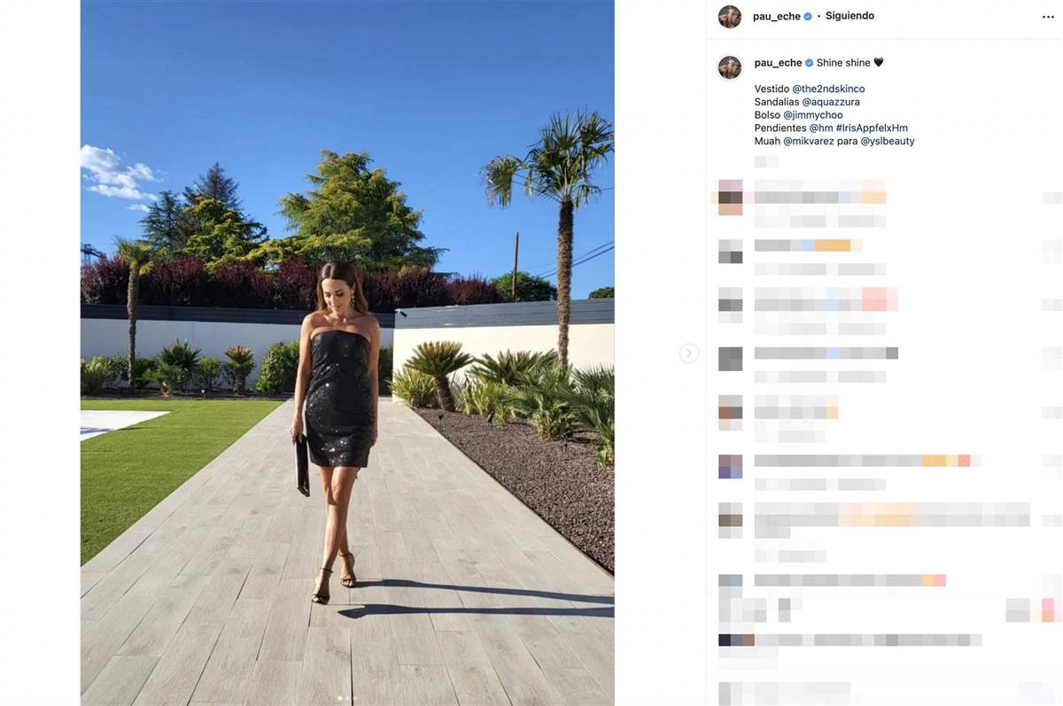Open pau_eche username in the header
1063x706 pixels.
point(777,17)
